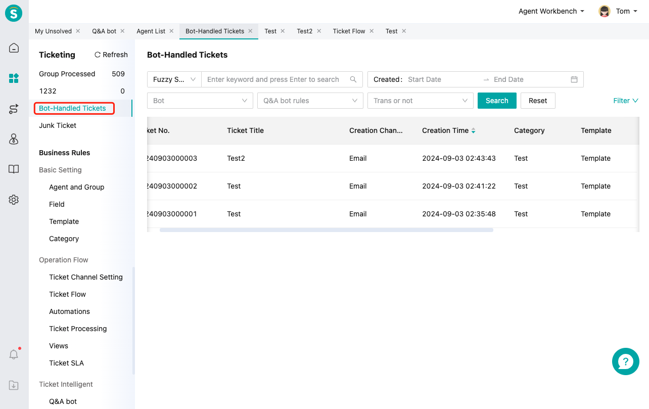Open the routing flow icon in sidebar
649x409 pixels.
(14, 109)
